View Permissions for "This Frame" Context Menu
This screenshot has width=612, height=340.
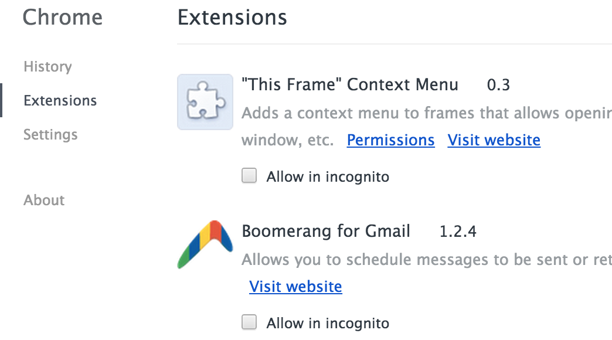point(390,140)
